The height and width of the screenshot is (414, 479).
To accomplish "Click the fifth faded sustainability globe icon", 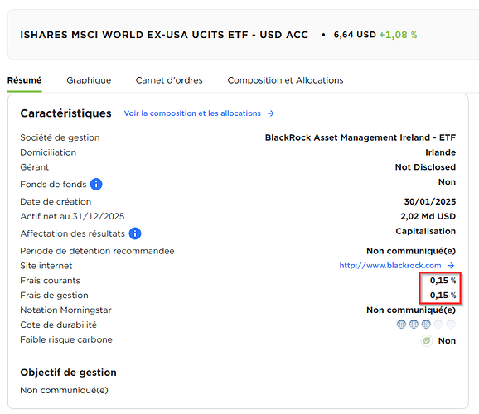I will click(451, 325).
